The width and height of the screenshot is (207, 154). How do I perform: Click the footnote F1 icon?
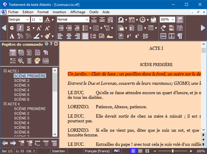pyautogui.click(x=129, y=36)
